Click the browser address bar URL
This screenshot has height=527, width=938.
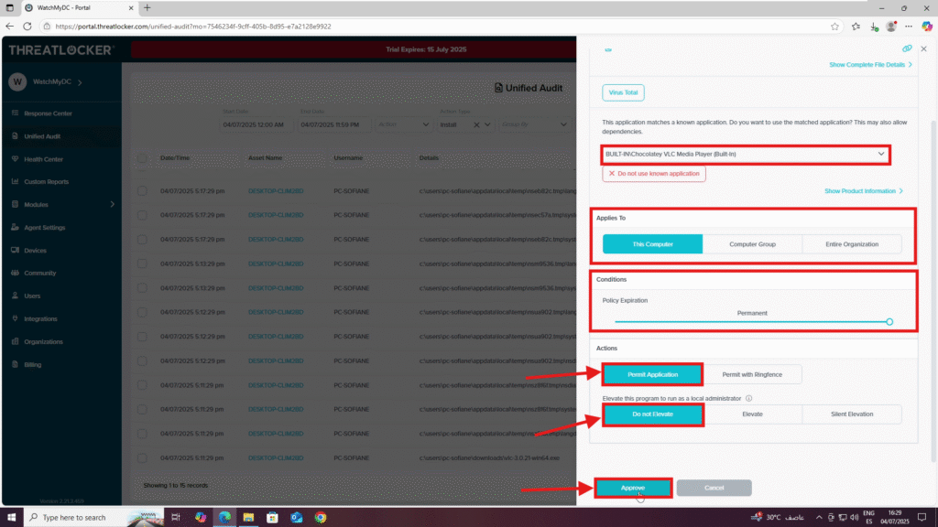click(x=193, y=27)
